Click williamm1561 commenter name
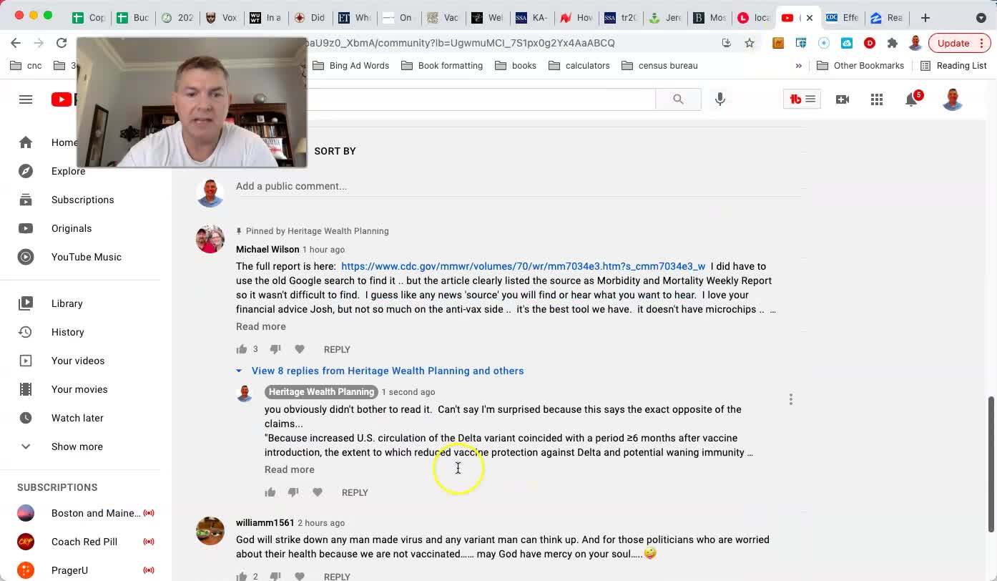The width and height of the screenshot is (997, 581). click(x=265, y=522)
